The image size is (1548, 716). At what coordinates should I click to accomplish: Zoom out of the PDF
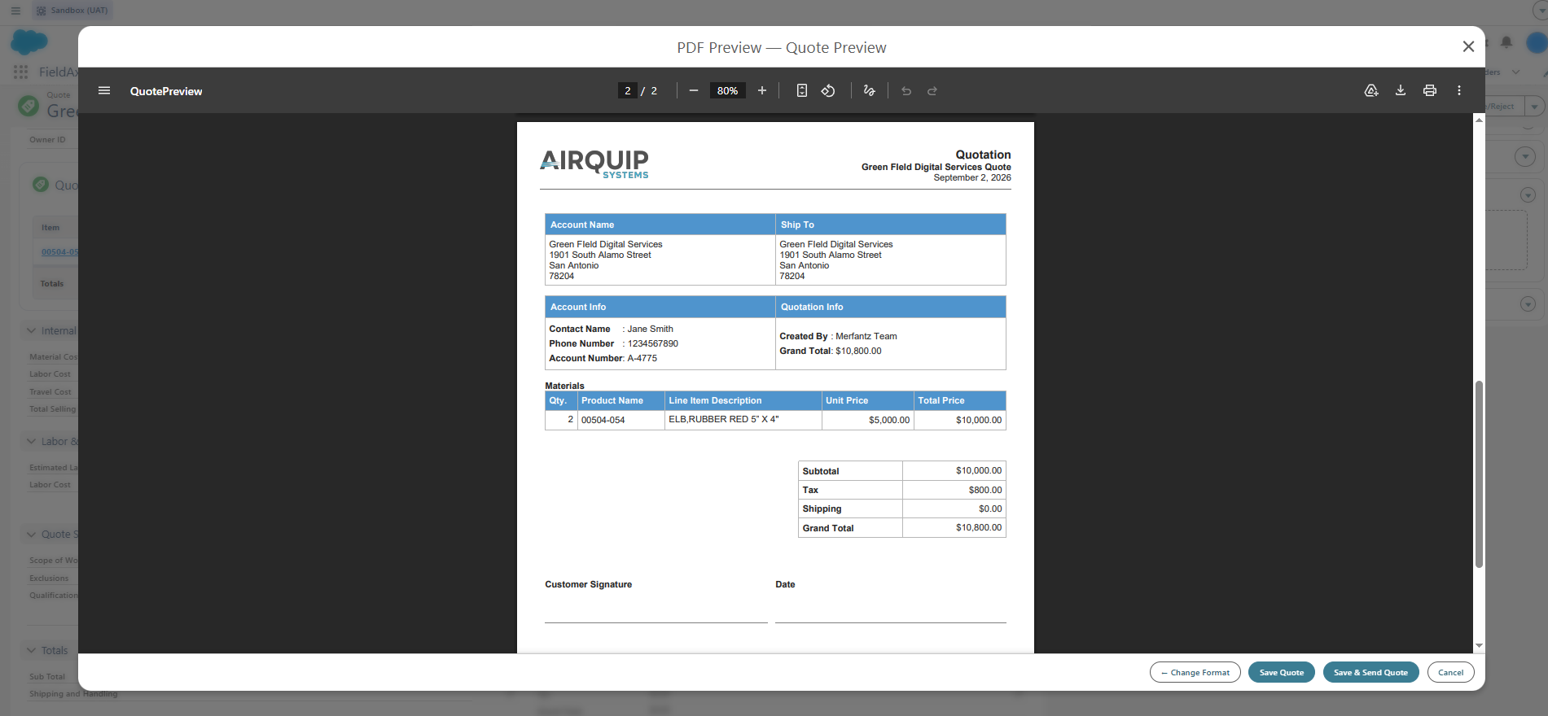[x=694, y=90]
